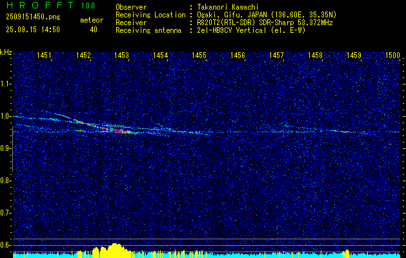The height and width of the screenshot is (258, 406).
Task: Click frequency axis label 0.8
Action: click(x=5, y=181)
